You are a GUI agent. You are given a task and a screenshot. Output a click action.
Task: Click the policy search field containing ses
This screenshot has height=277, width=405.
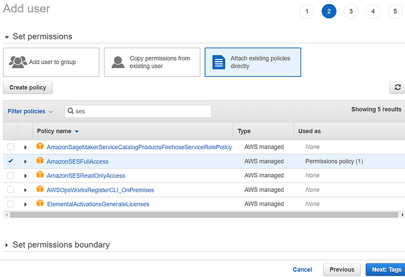[x=138, y=111]
